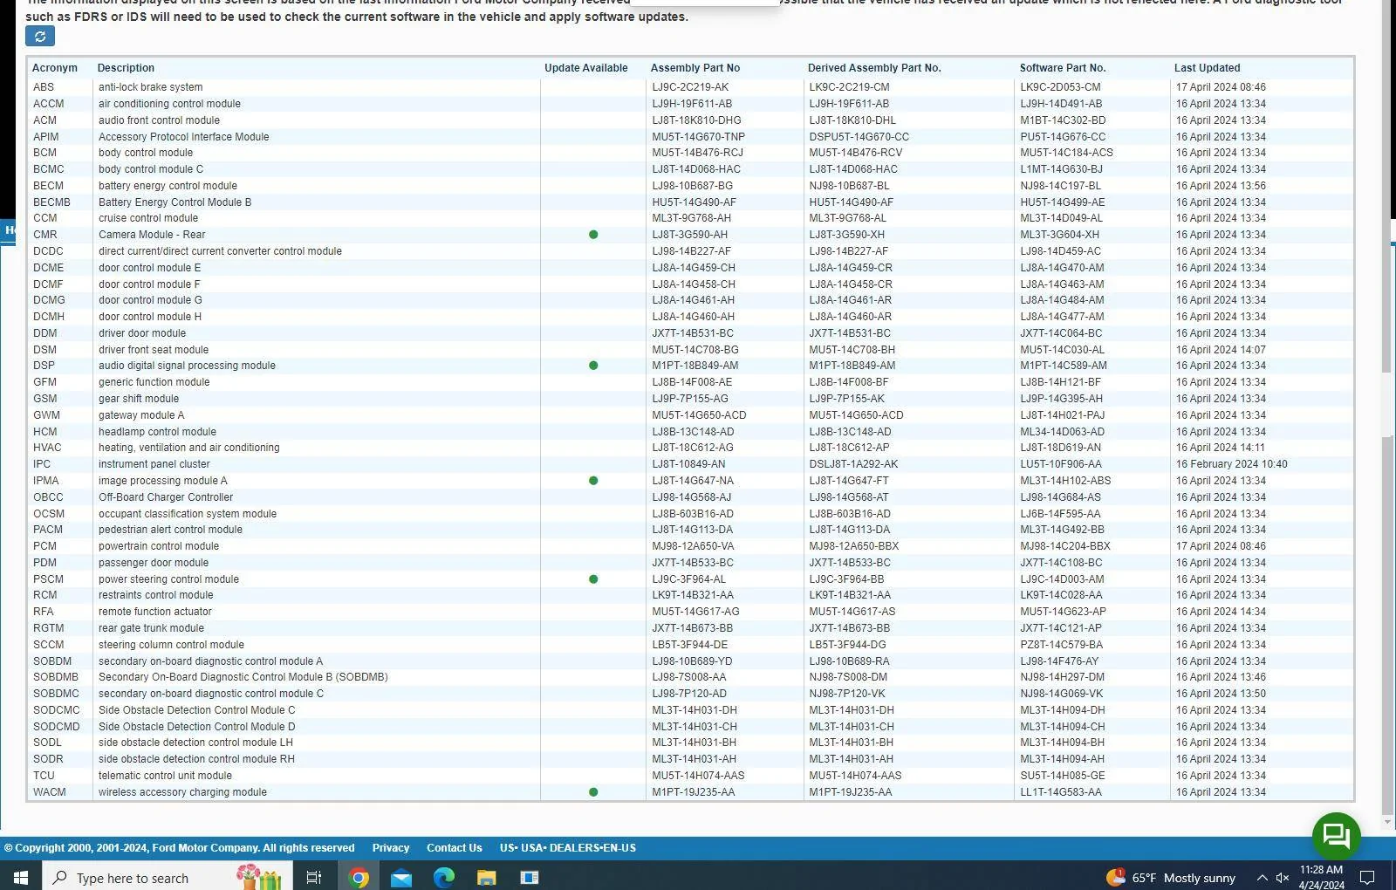The height and width of the screenshot is (890, 1396).
Task: Launch Microsoft Edge from the taskbar
Action: click(444, 878)
